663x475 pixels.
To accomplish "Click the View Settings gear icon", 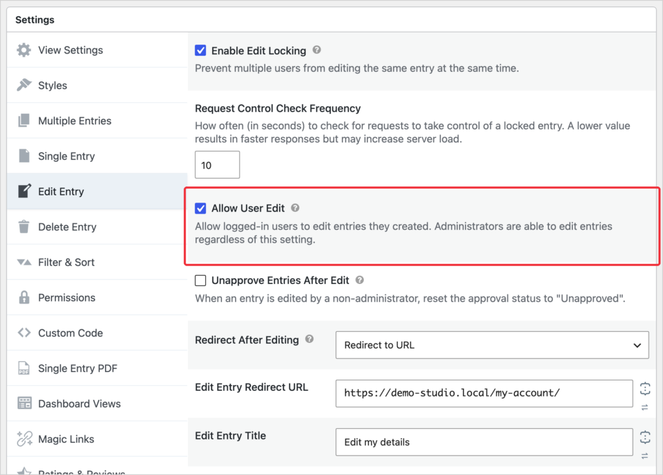I will pos(24,50).
